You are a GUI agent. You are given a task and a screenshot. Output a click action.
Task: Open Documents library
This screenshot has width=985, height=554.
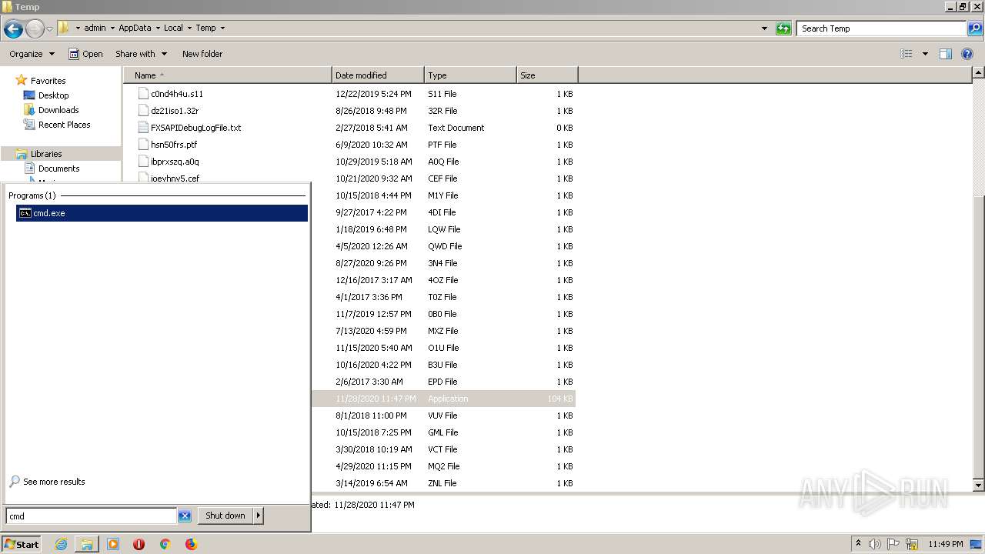pos(58,169)
